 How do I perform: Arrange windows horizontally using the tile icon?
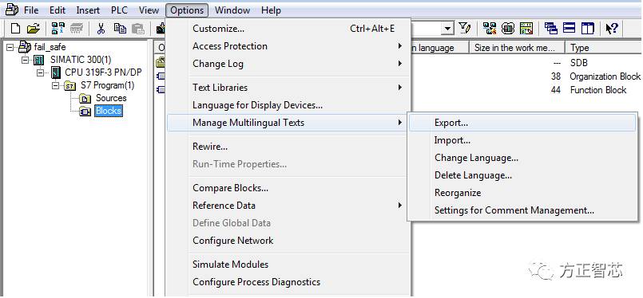pyautogui.click(x=570, y=28)
